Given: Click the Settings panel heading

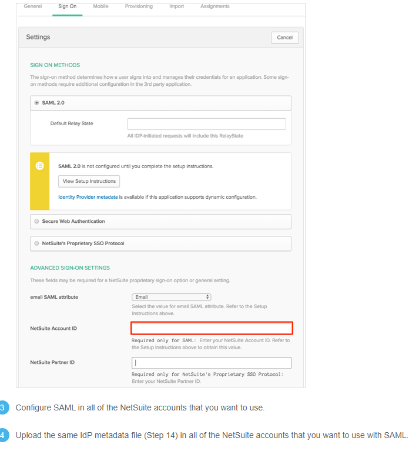Looking at the screenshot, I should pos(38,37).
